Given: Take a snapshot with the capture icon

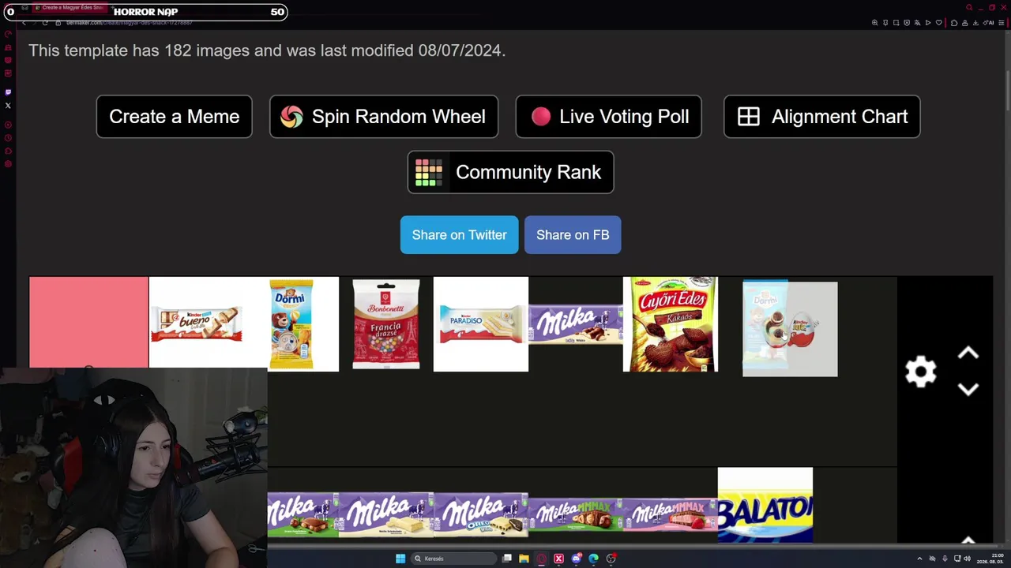Looking at the screenshot, I should [x=896, y=23].
